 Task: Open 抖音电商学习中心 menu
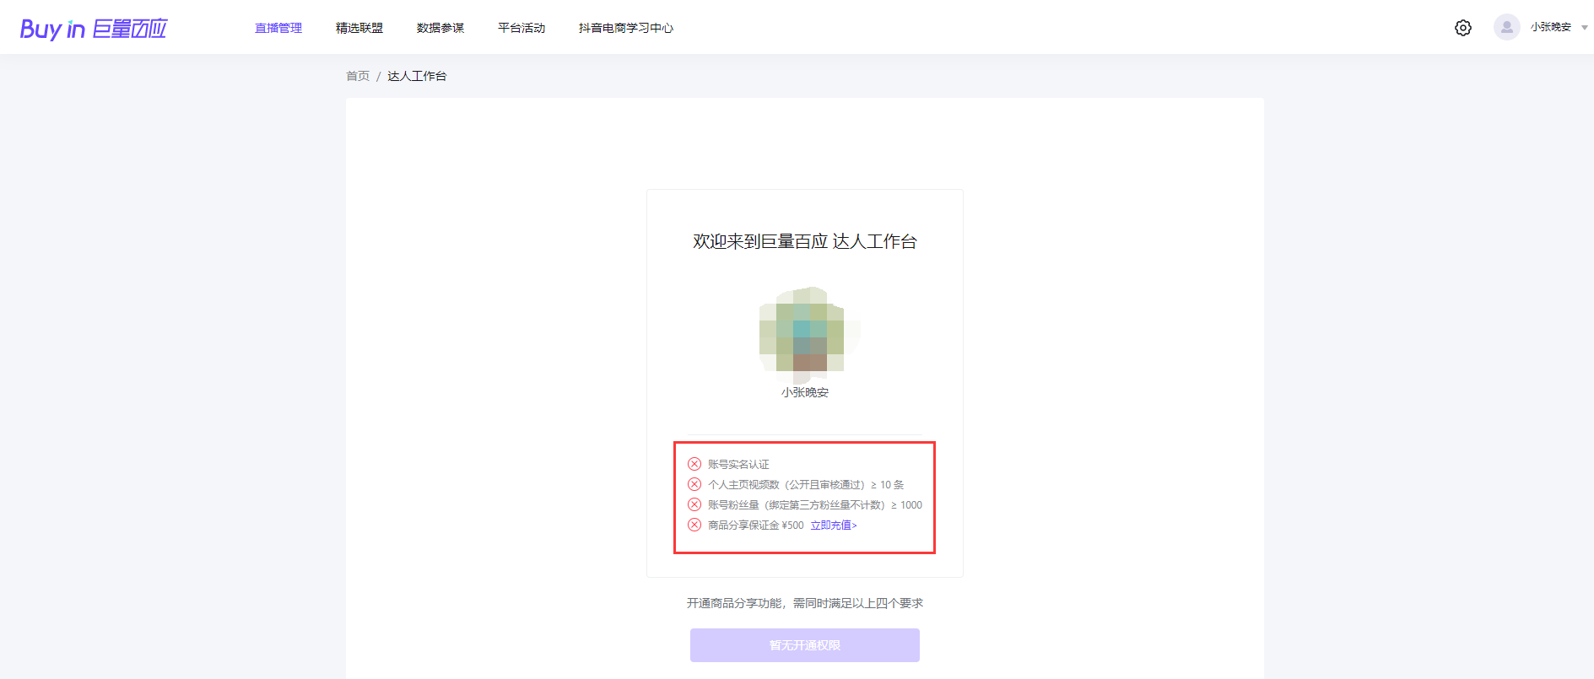click(626, 28)
